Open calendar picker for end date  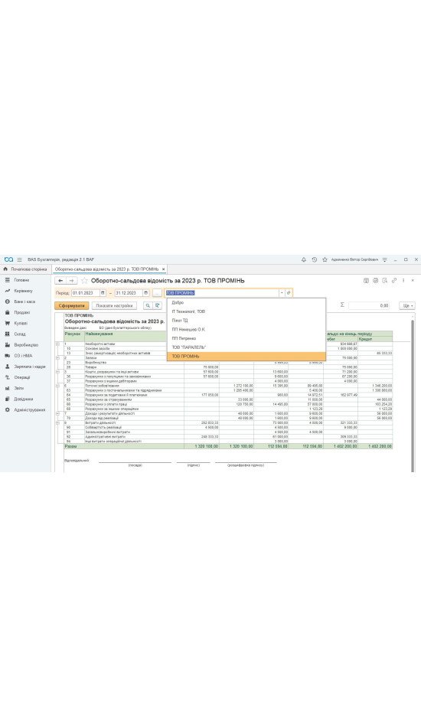tap(145, 293)
